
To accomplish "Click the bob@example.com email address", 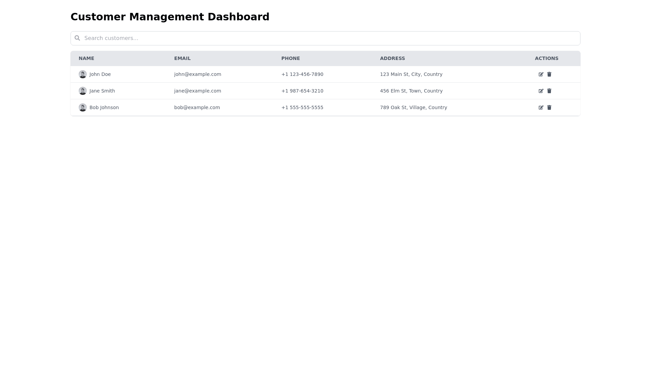I will coord(197,107).
